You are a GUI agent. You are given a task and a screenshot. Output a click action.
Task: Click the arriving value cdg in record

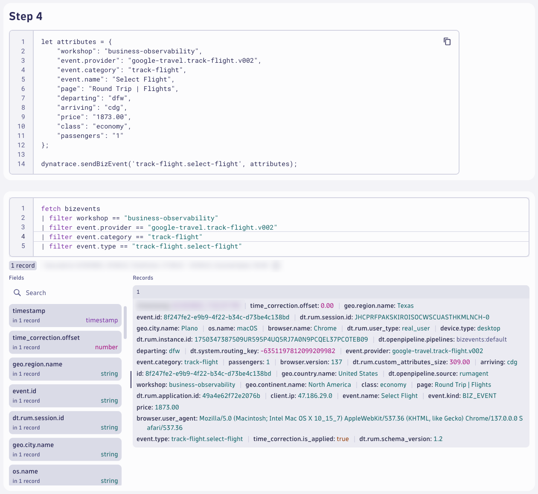[512, 362]
